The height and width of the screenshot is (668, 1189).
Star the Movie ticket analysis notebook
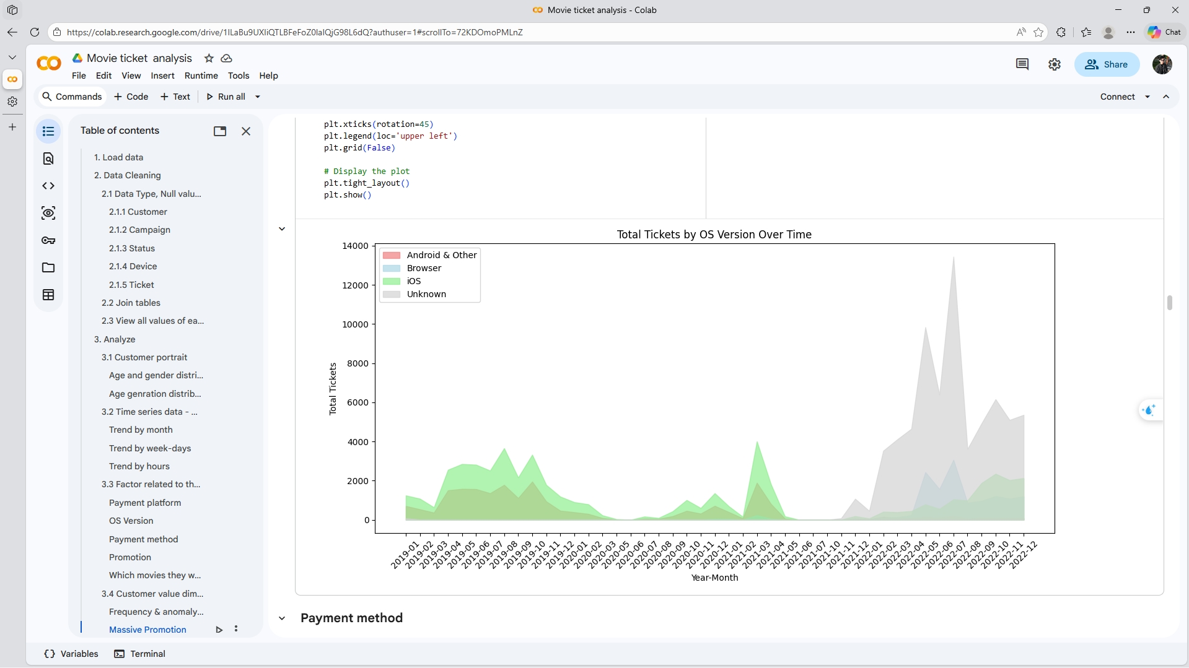point(209,58)
